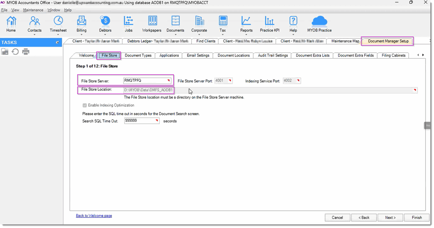Expand the Debtors dropdown arrow
Image resolution: width=434 pixels, height=228 pixels.
pos(105,35)
